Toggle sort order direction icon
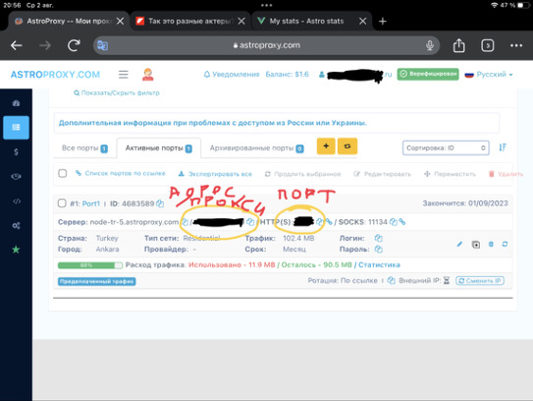Image resolution: width=533 pixels, height=401 pixels. point(503,147)
